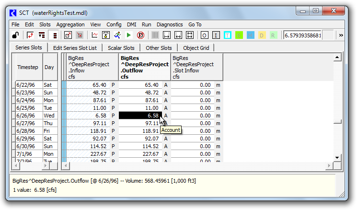Click the value field showing 6.57939358681
The image size is (357, 210).
tap(302, 35)
